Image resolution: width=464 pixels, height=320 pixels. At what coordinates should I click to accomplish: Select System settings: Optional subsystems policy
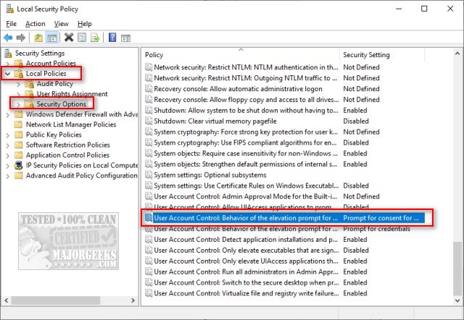coord(210,175)
